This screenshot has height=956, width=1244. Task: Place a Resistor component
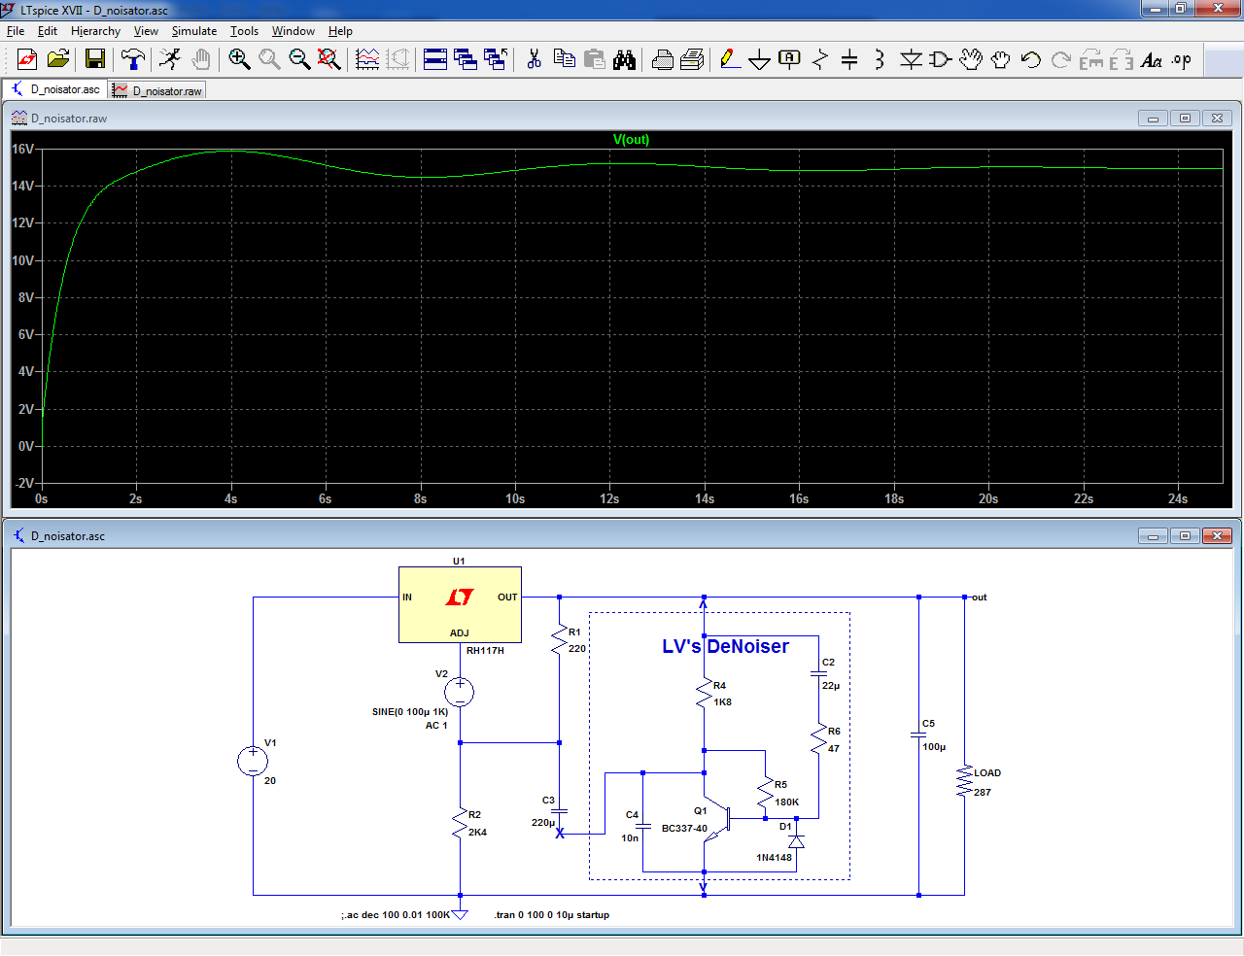[820, 60]
